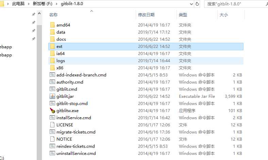The image size is (268, 160).
Task: Click the 2019/7/14 17:12 date of data
Action: (x=154, y=32)
